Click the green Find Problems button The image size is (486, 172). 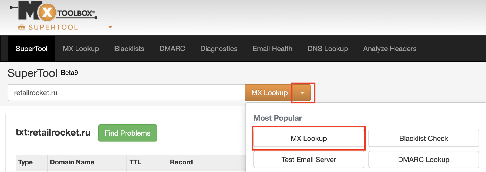tap(127, 133)
